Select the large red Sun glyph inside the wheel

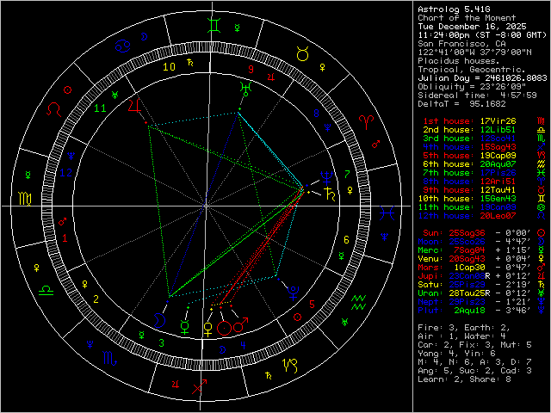(224, 329)
